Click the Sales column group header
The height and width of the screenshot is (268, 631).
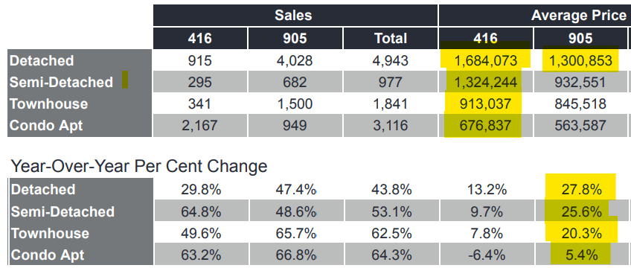coord(295,16)
